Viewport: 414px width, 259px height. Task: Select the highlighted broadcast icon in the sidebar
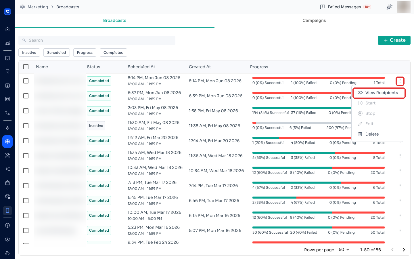[7, 142]
